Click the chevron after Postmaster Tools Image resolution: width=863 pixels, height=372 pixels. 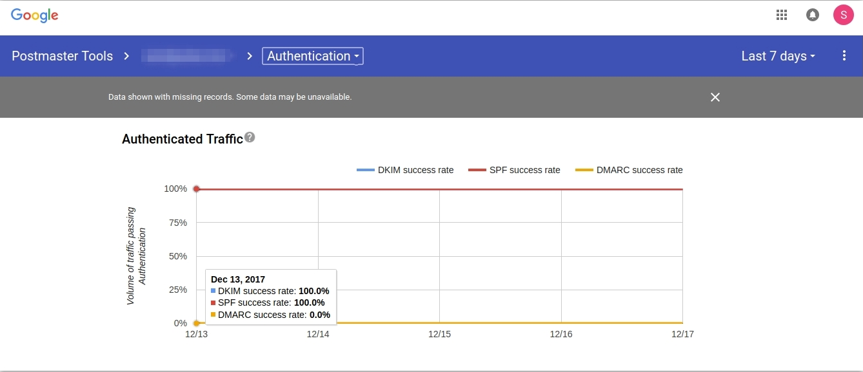tap(127, 56)
